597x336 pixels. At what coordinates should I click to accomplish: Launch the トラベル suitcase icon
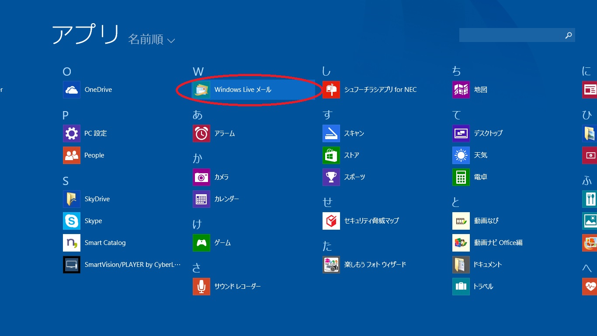pyautogui.click(x=461, y=287)
